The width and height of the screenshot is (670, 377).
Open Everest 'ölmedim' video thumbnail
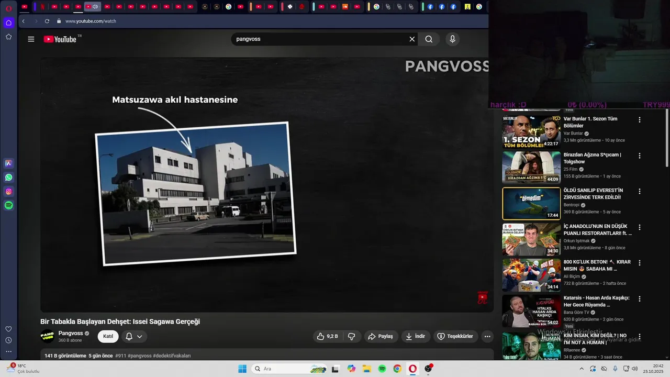click(x=531, y=204)
